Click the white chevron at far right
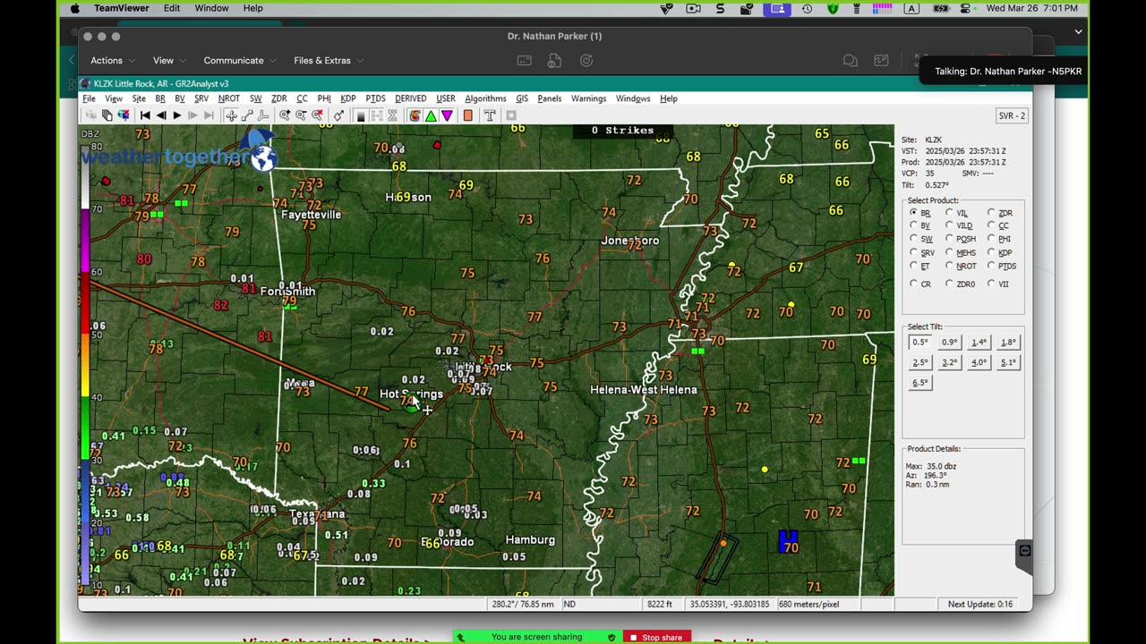The image size is (1146, 644). point(1078,31)
